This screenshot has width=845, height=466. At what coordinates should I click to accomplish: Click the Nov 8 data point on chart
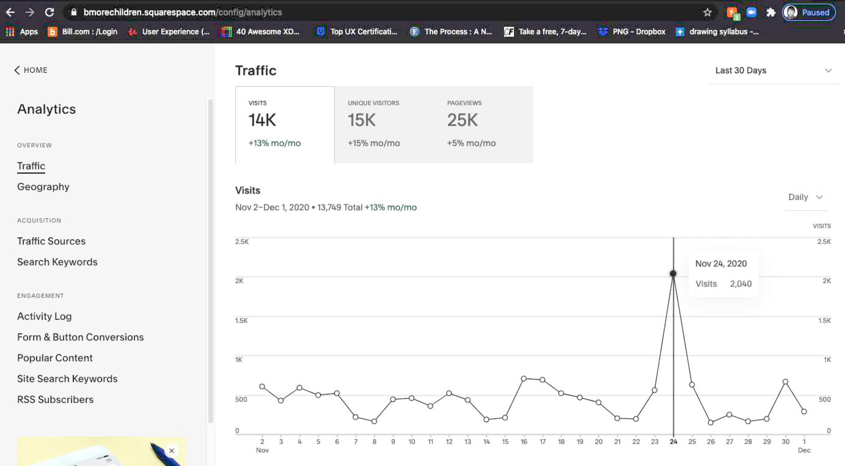tap(374, 421)
